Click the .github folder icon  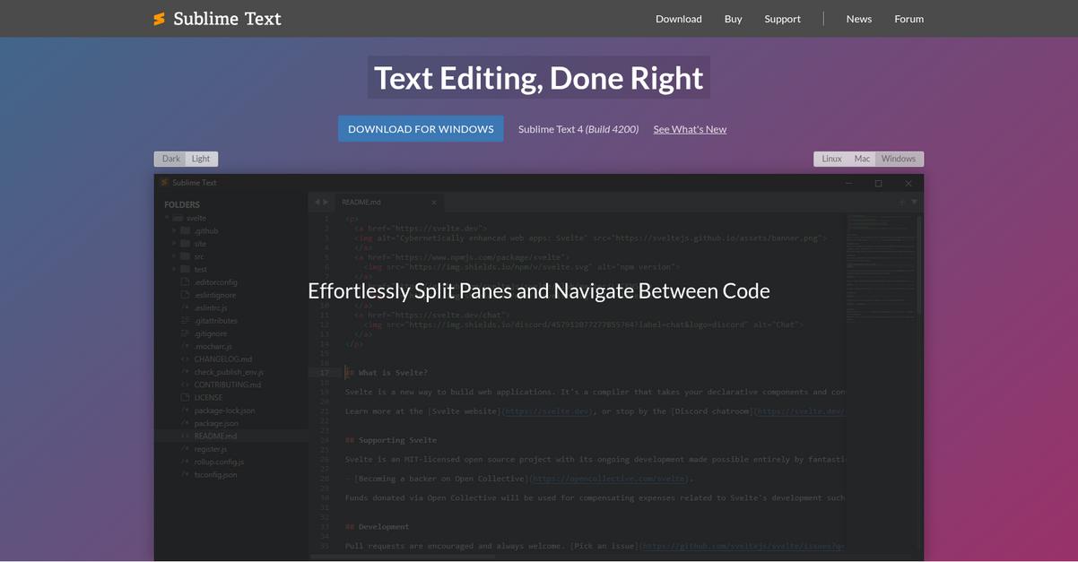186,230
